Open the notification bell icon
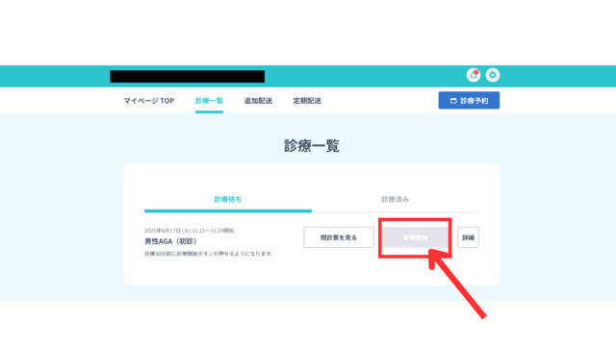 (x=474, y=75)
